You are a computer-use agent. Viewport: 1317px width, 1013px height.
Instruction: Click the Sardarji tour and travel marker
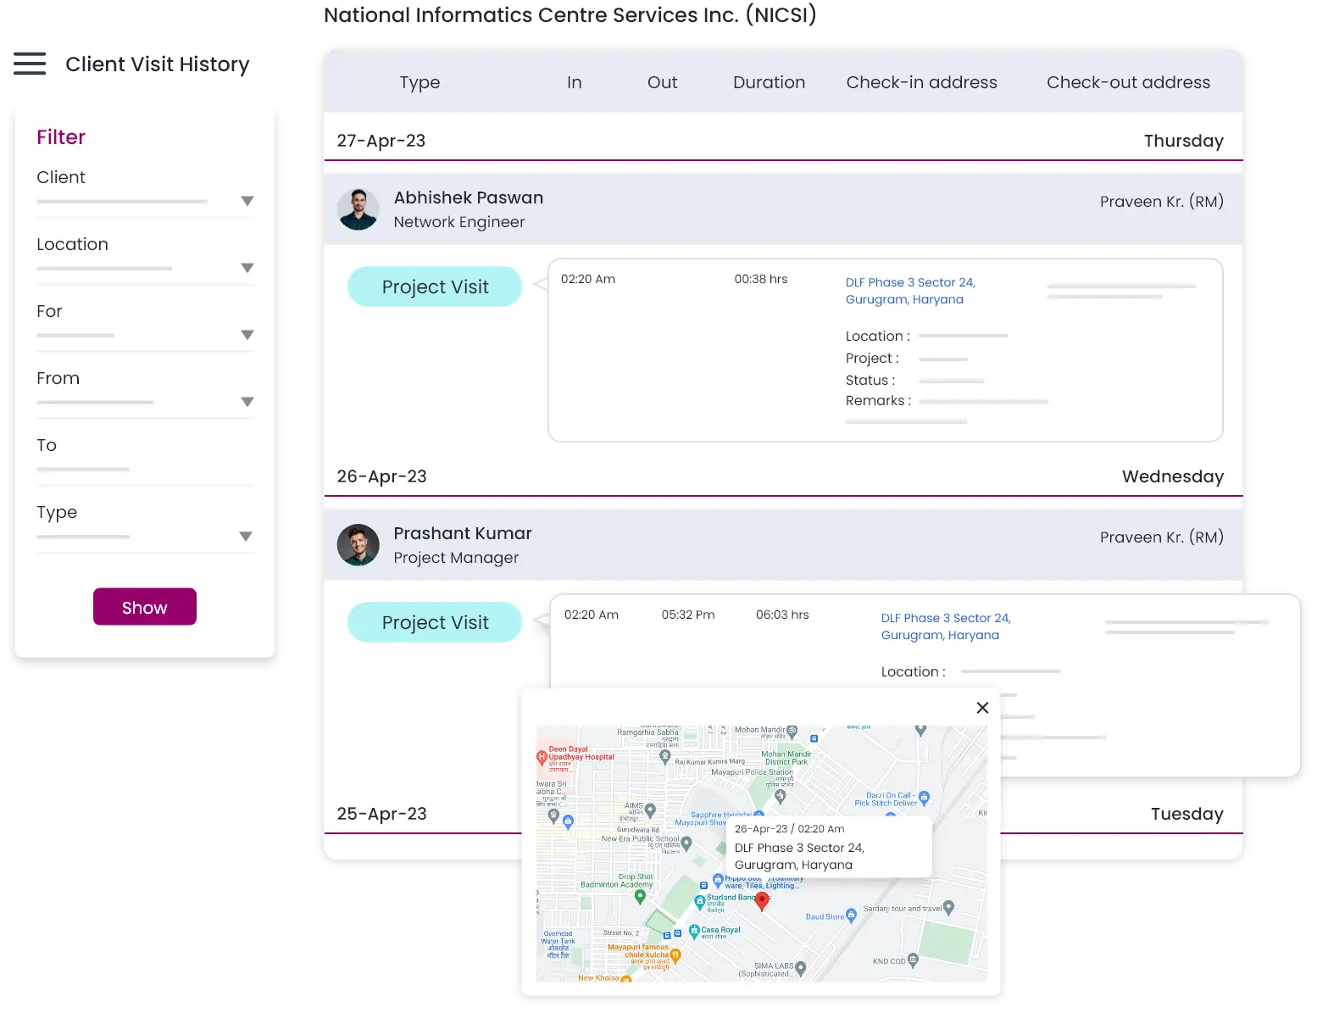[x=948, y=908]
